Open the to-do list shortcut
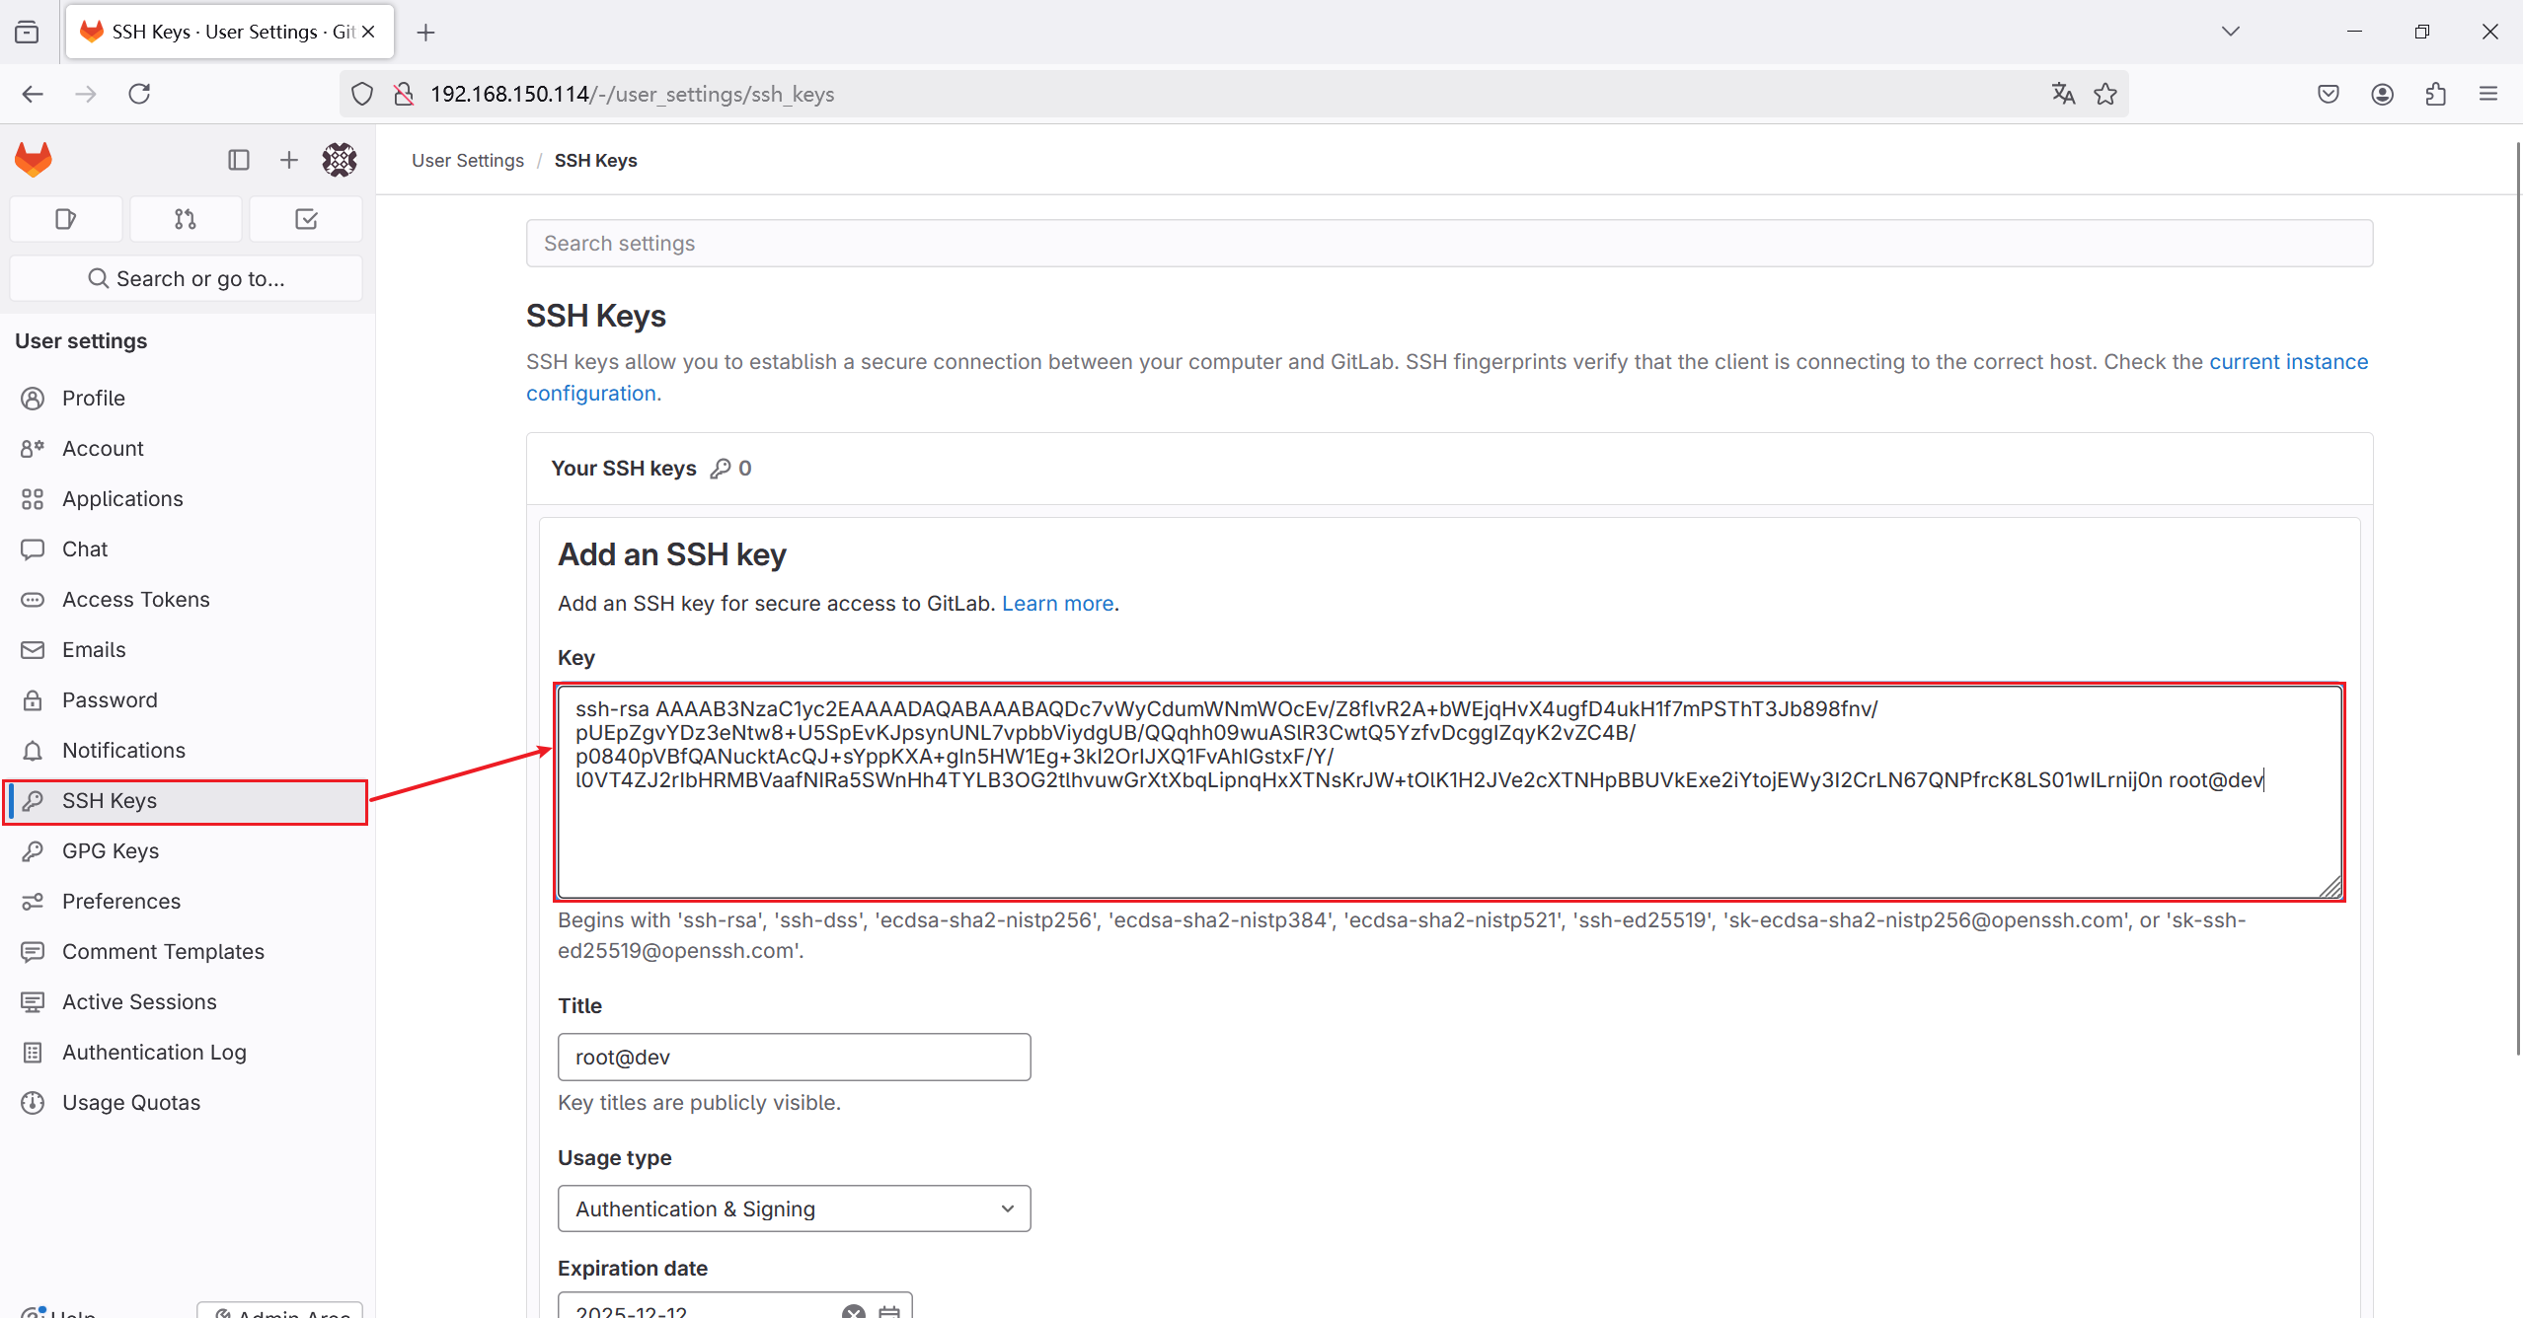2523x1318 pixels. (306, 219)
